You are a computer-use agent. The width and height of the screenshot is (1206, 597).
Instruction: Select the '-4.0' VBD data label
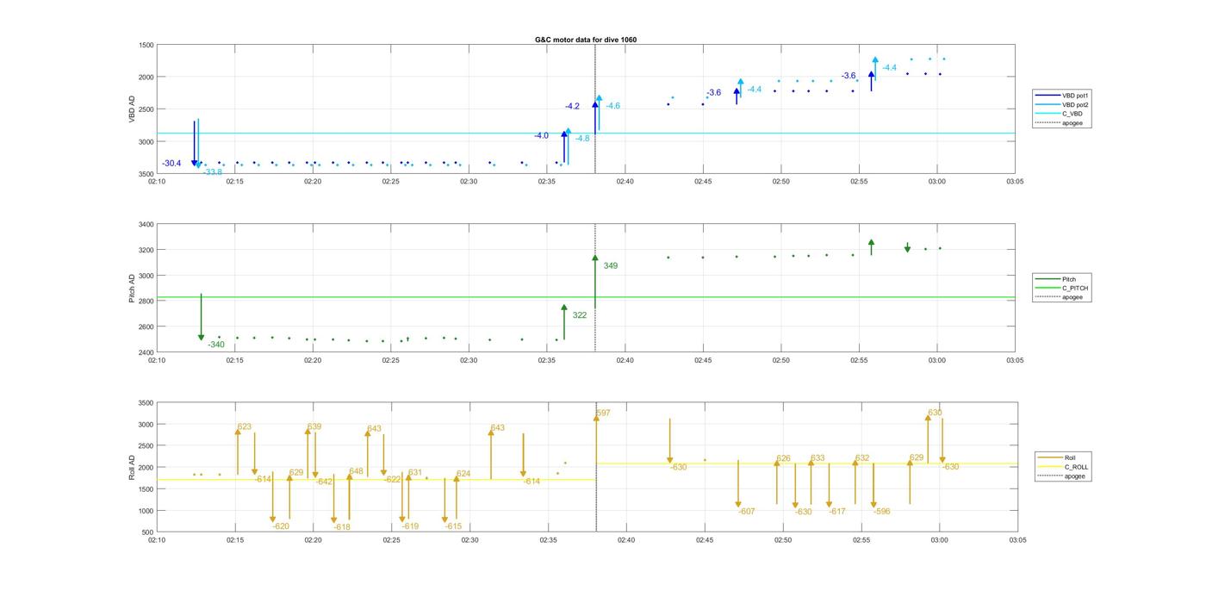(x=541, y=135)
